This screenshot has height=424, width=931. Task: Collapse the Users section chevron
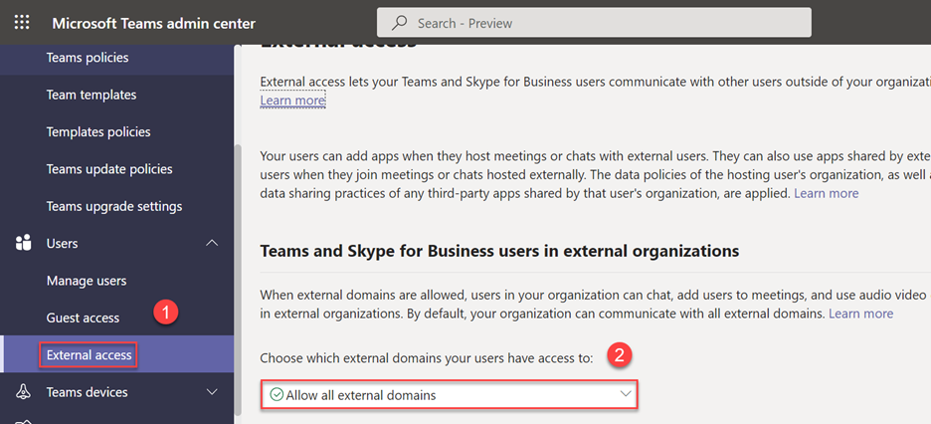pos(212,244)
